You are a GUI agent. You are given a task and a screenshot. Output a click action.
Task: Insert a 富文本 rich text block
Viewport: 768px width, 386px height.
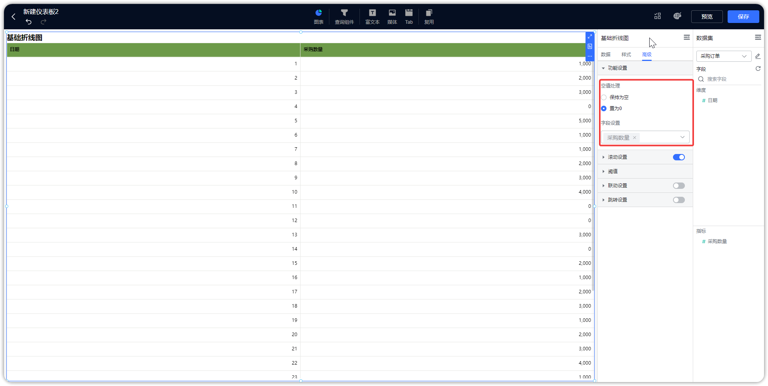click(373, 17)
